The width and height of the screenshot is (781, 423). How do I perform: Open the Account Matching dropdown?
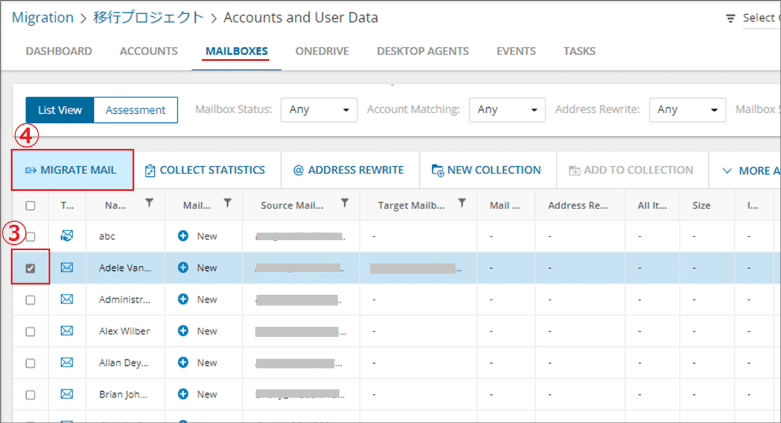pyautogui.click(x=507, y=110)
